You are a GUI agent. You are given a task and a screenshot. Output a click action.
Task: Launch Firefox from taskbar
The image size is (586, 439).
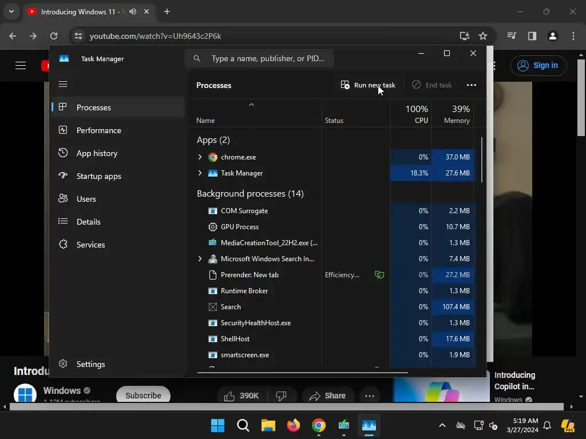tap(294, 425)
